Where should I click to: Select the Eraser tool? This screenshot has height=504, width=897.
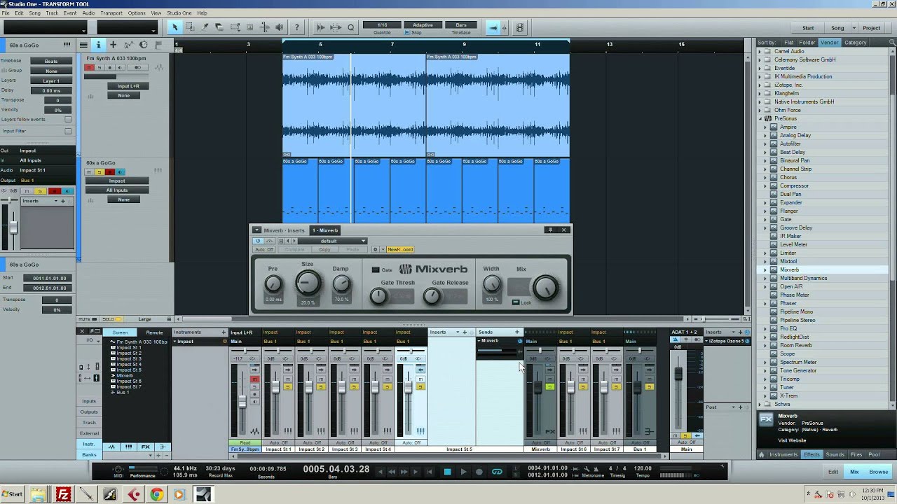(x=219, y=27)
